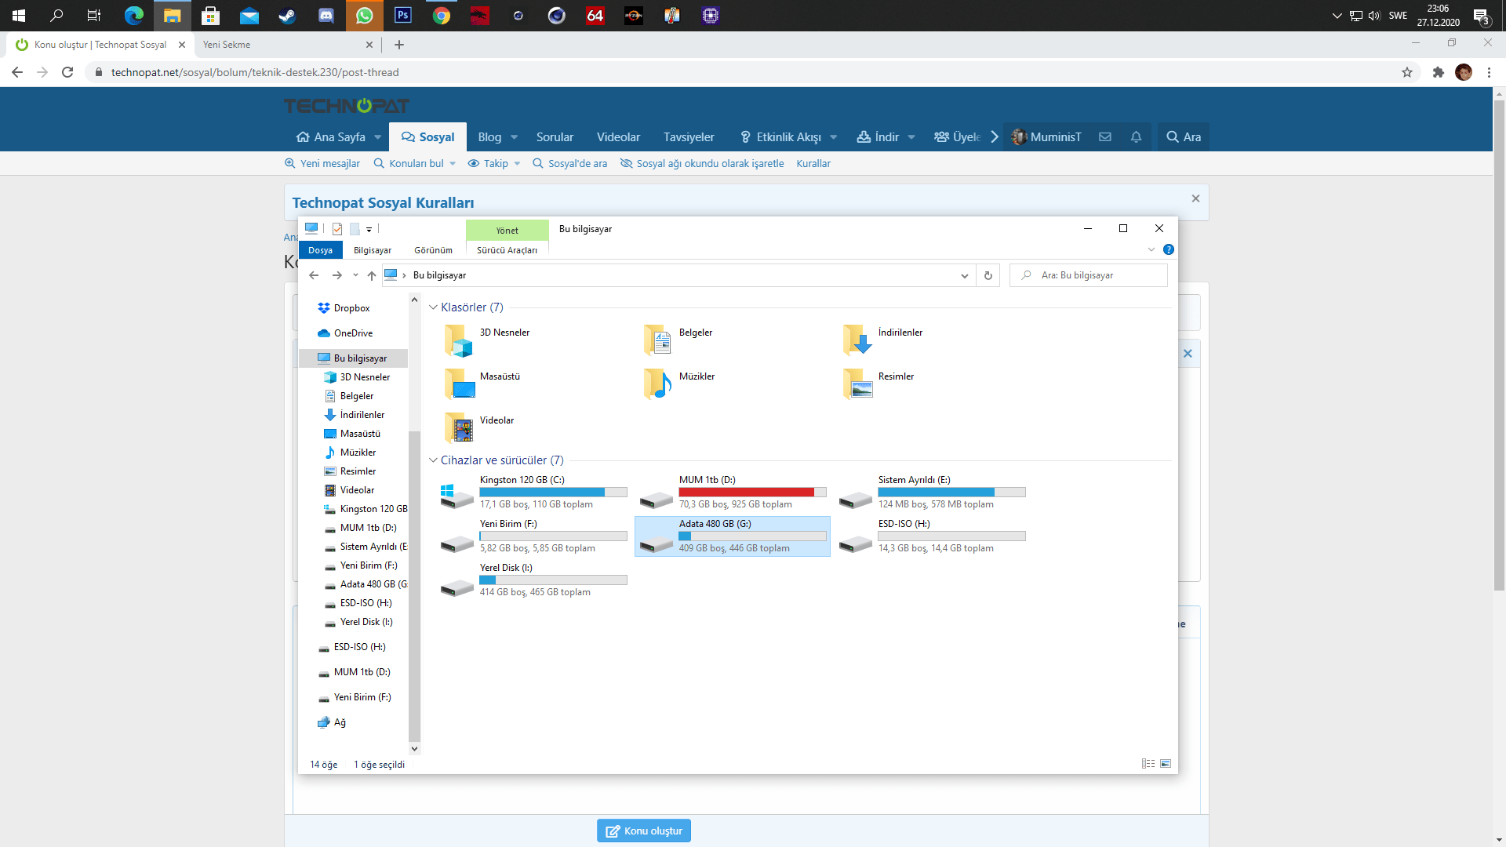1506x847 pixels.
Task: Switch to details view in status bar
Action: click(1148, 764)
